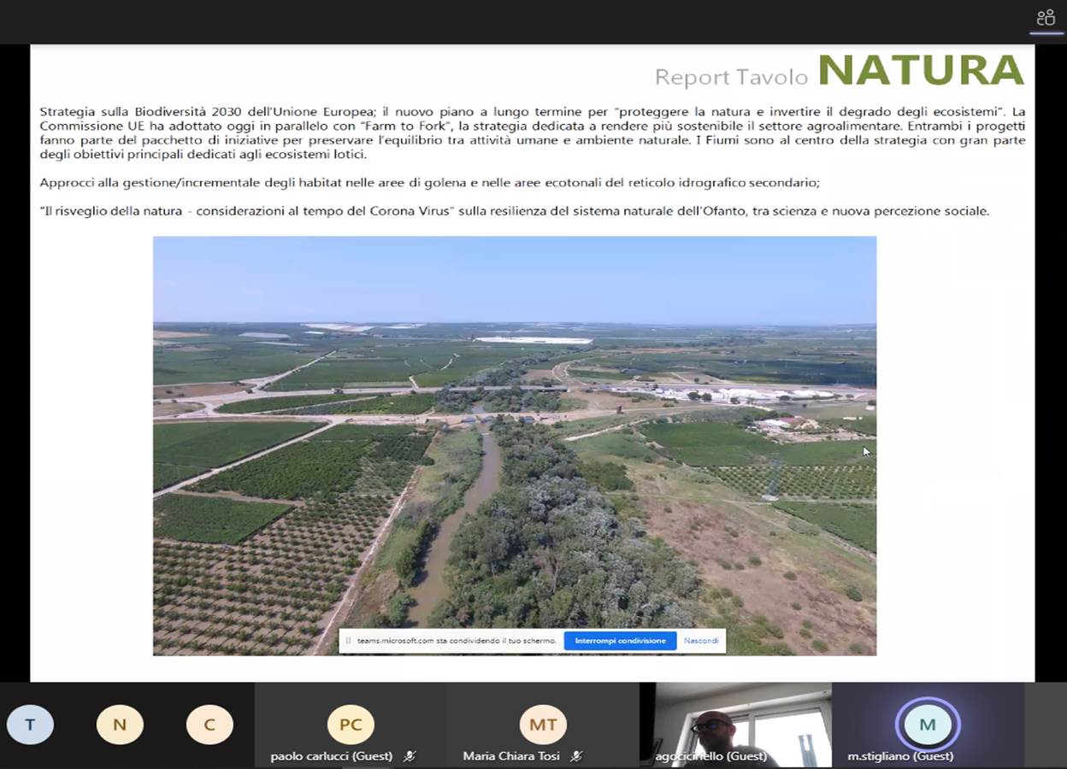Click the 'NATURA' slide title
The height and width of the screenshot is (769, 1067).
point(921,71)
